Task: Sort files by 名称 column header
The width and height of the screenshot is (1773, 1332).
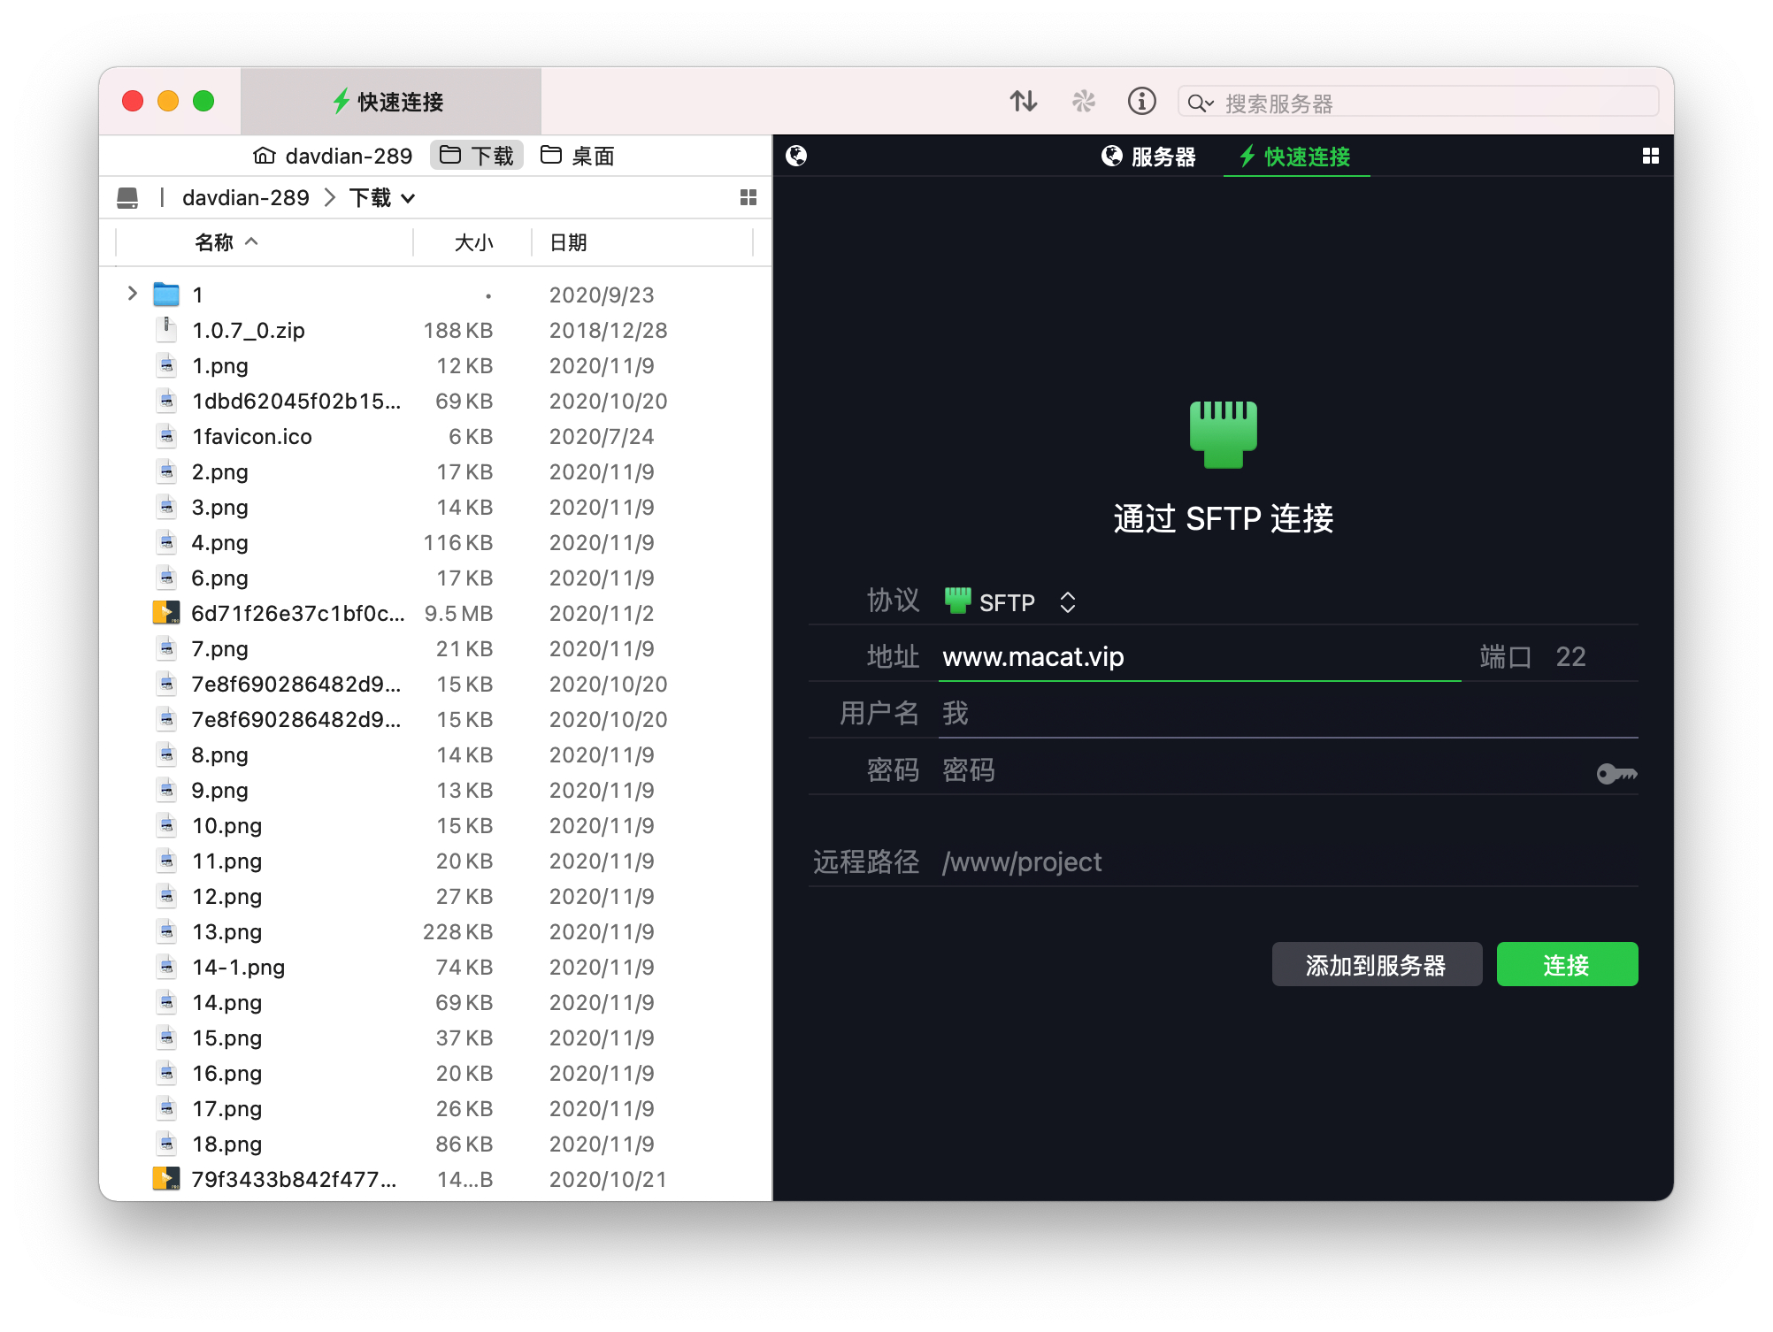Action: pos(215,242)
